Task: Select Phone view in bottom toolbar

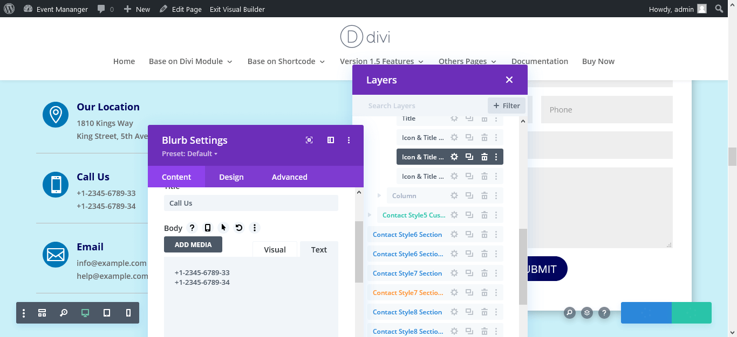Action: pyautogui.click(x=128, y=313)
